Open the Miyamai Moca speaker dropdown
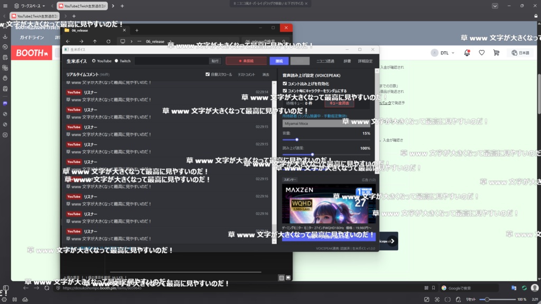The height and width of the screenshot is (304, 541). point(326,123)
